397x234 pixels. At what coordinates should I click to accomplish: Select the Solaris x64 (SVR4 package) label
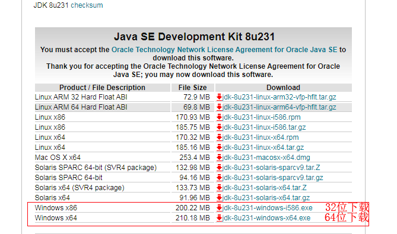pos(80,188)
